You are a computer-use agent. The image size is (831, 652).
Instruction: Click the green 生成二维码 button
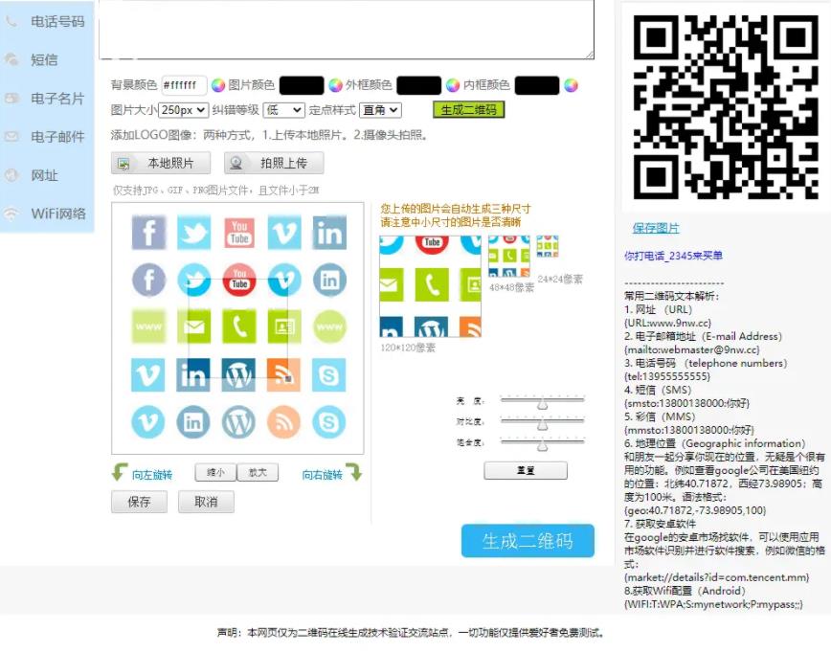pyautogui.click(x=468, y=110)
